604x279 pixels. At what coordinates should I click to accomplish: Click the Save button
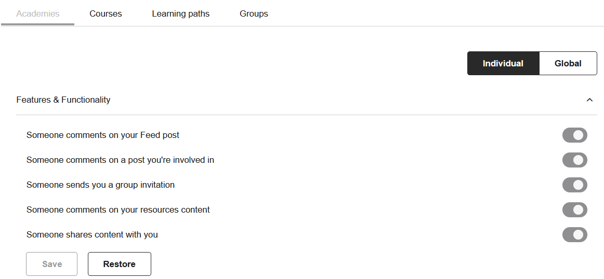pos(51,264)
